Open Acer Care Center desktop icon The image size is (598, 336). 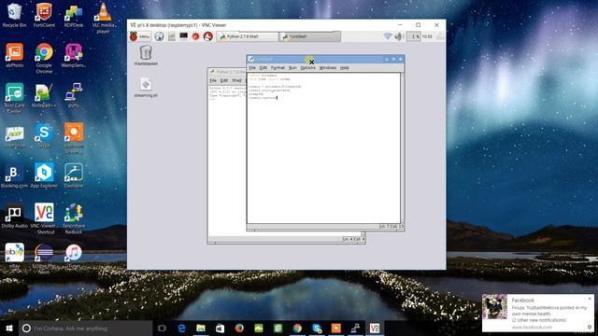pos(15,98)
